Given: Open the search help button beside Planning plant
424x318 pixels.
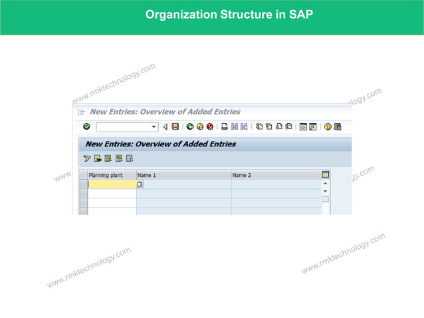Looking at the screenshot, I should [x=140, y=184].
